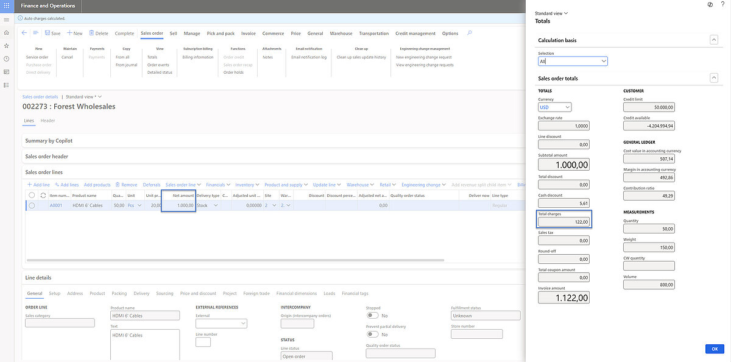Click the back arrow in action pane
The width and height of the screenshot is (731, 362).
click(x=24, y=33)
